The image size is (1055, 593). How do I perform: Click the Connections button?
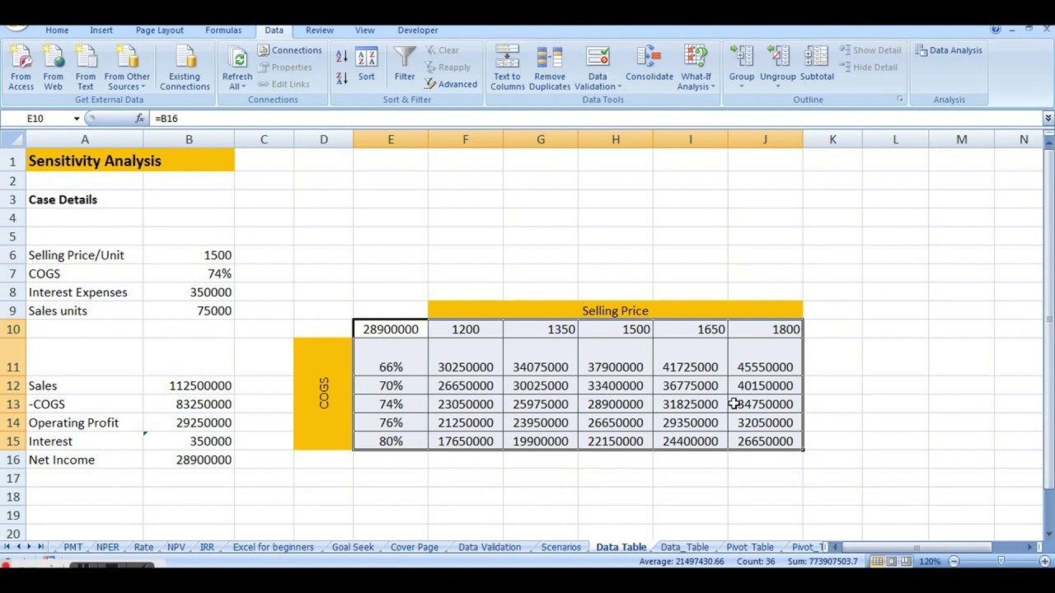pos(289,50)
